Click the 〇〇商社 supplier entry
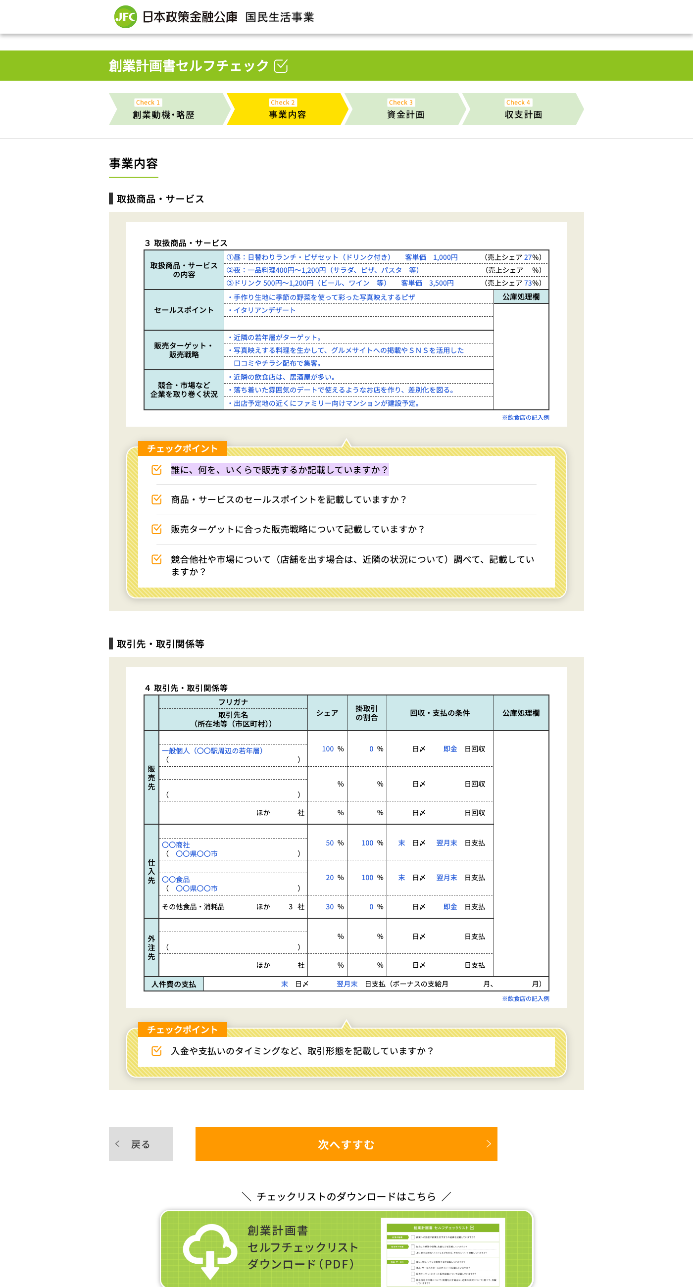This screenshot has width=693, height=1287. [x=176, y=844]
